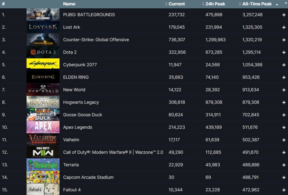The image size is (288, 195).
Task: Click the plus icon in Fallout 4 row
Action: 284,190
